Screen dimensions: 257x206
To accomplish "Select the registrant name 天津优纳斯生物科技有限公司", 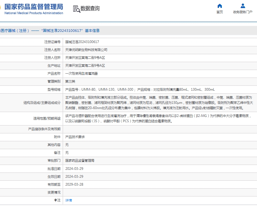I will (x=86, y=50).
